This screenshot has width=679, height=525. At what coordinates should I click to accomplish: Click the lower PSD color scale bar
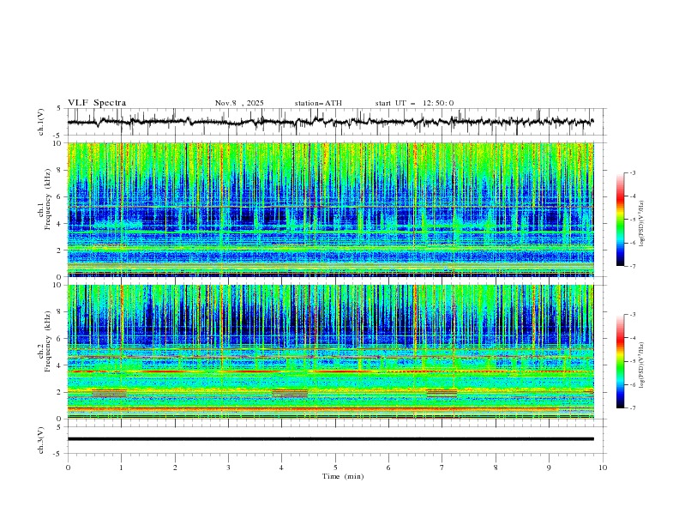(x=620, y=361)
